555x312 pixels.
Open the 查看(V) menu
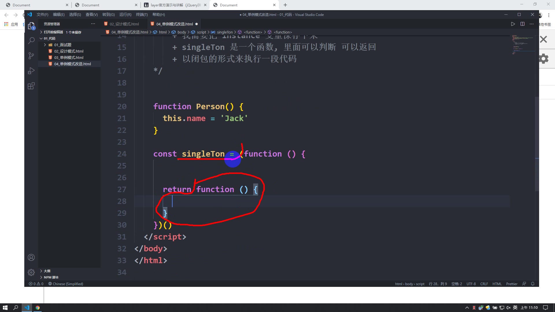(x=92, y=14)
